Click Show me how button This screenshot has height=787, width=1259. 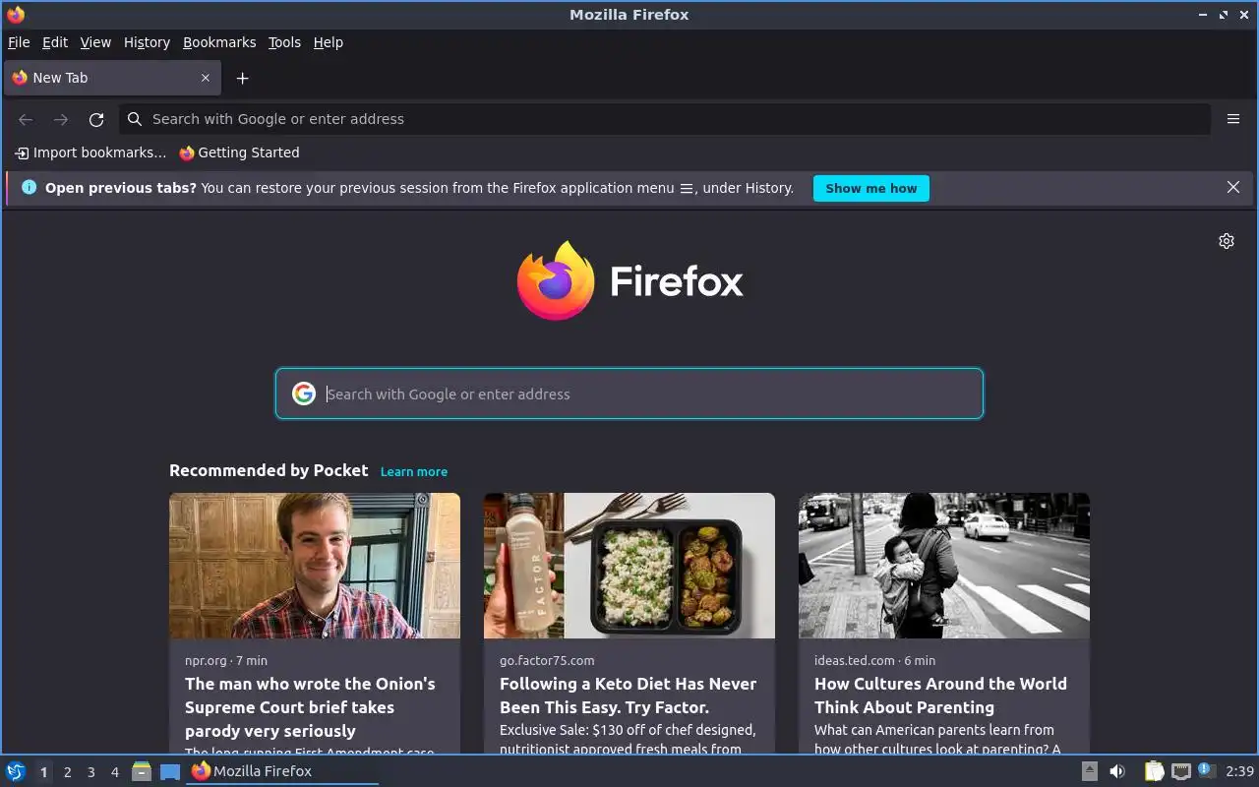(x=870, y=188)
